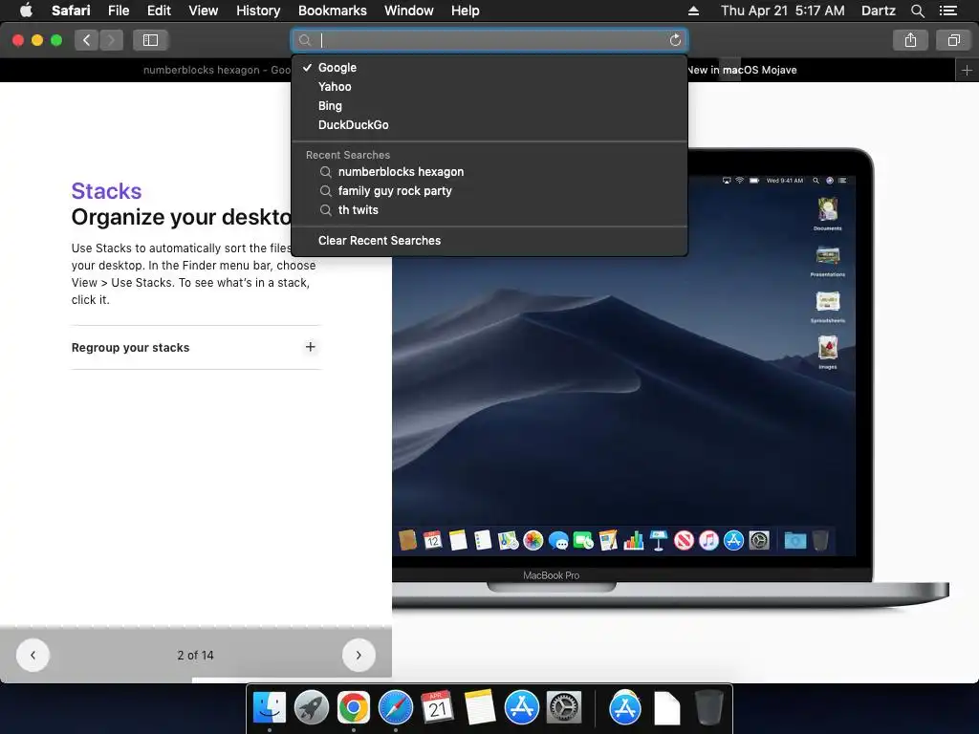Click the 2 of 14 slide counter

coord(195,656)
